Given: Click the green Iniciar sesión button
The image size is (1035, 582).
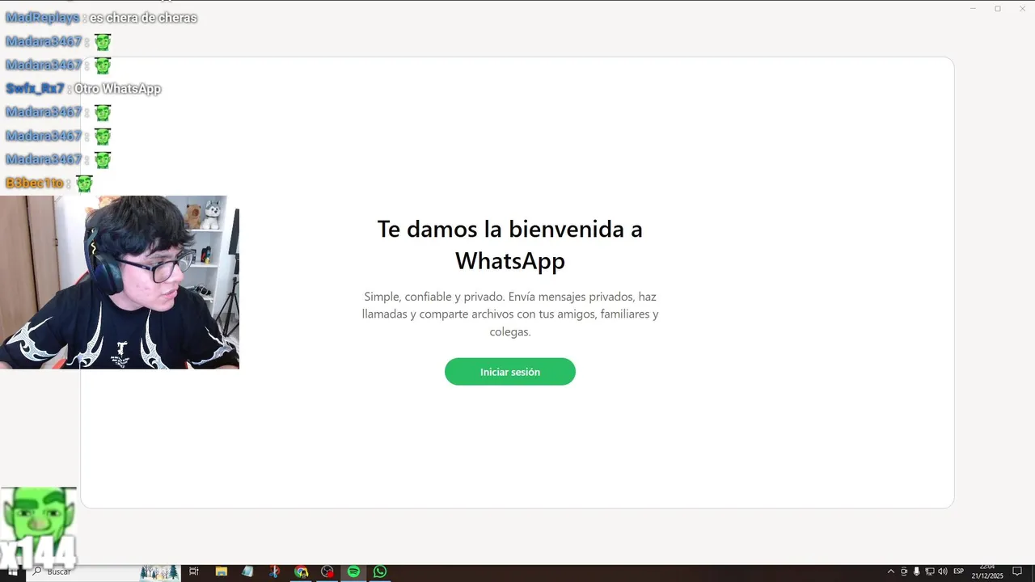Looking at the screenshot, I should (x=509, y=372).
